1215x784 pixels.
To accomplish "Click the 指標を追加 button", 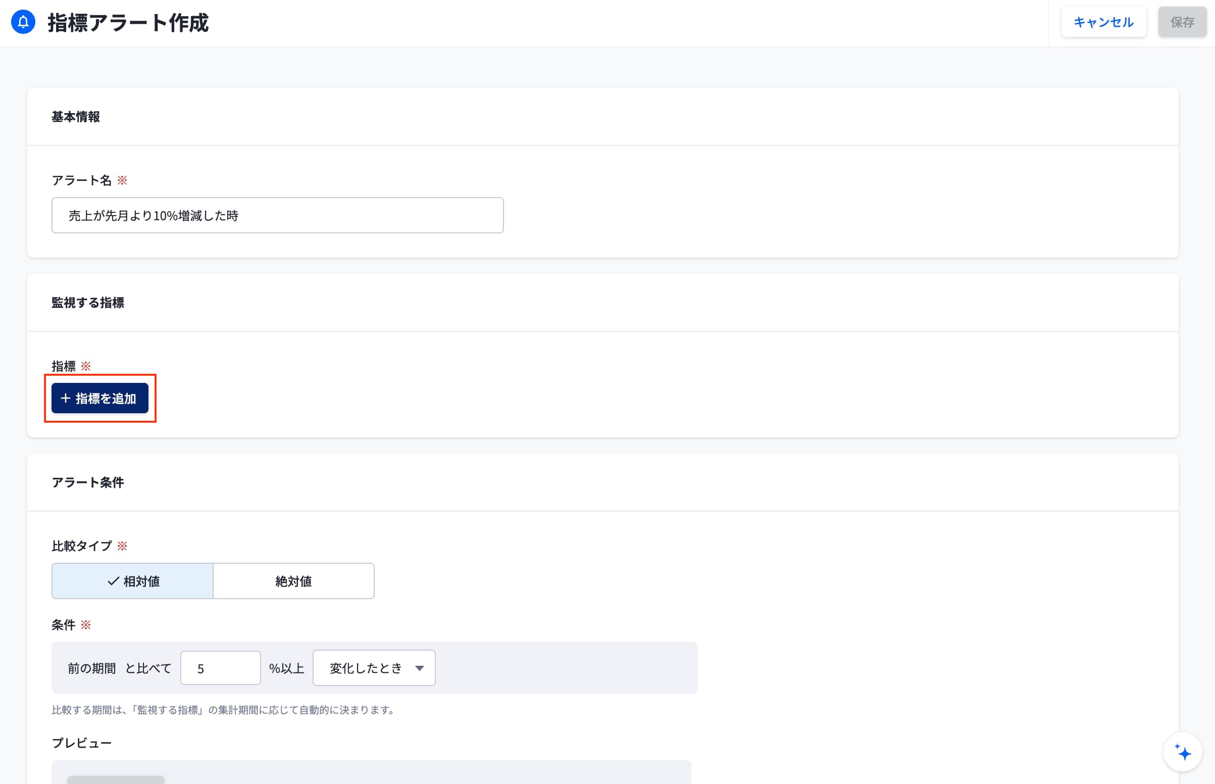I will (99, 398).
